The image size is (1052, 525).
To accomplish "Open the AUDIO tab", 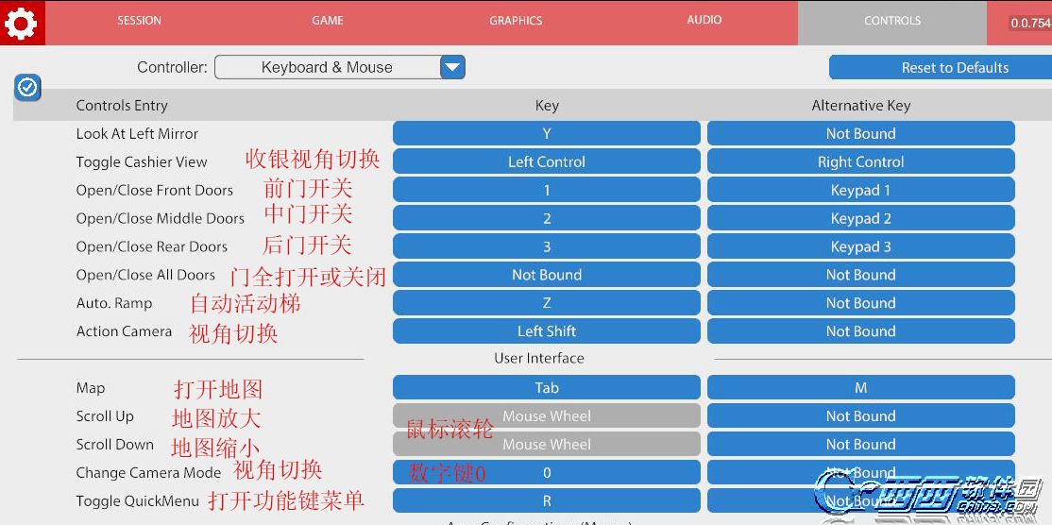I will 704,21.
